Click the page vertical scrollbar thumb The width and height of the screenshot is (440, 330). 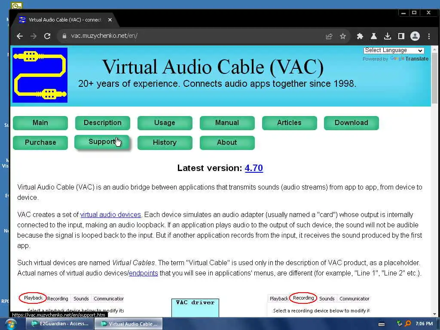435,77
